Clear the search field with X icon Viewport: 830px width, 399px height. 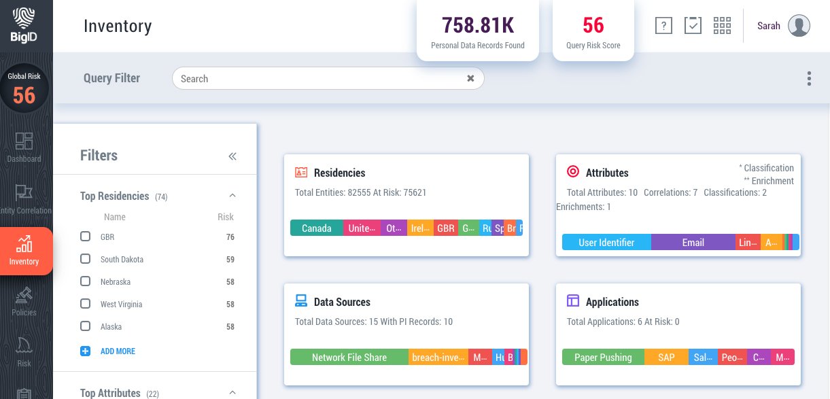[x=470, y=79]
